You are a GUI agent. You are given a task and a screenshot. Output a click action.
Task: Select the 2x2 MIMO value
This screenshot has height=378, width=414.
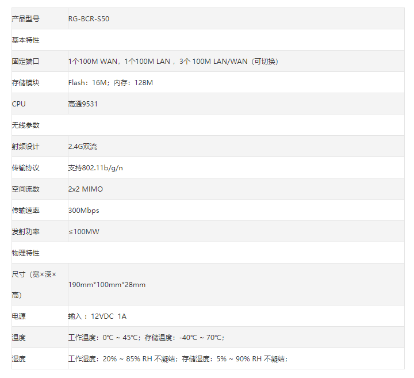(86, 189)
